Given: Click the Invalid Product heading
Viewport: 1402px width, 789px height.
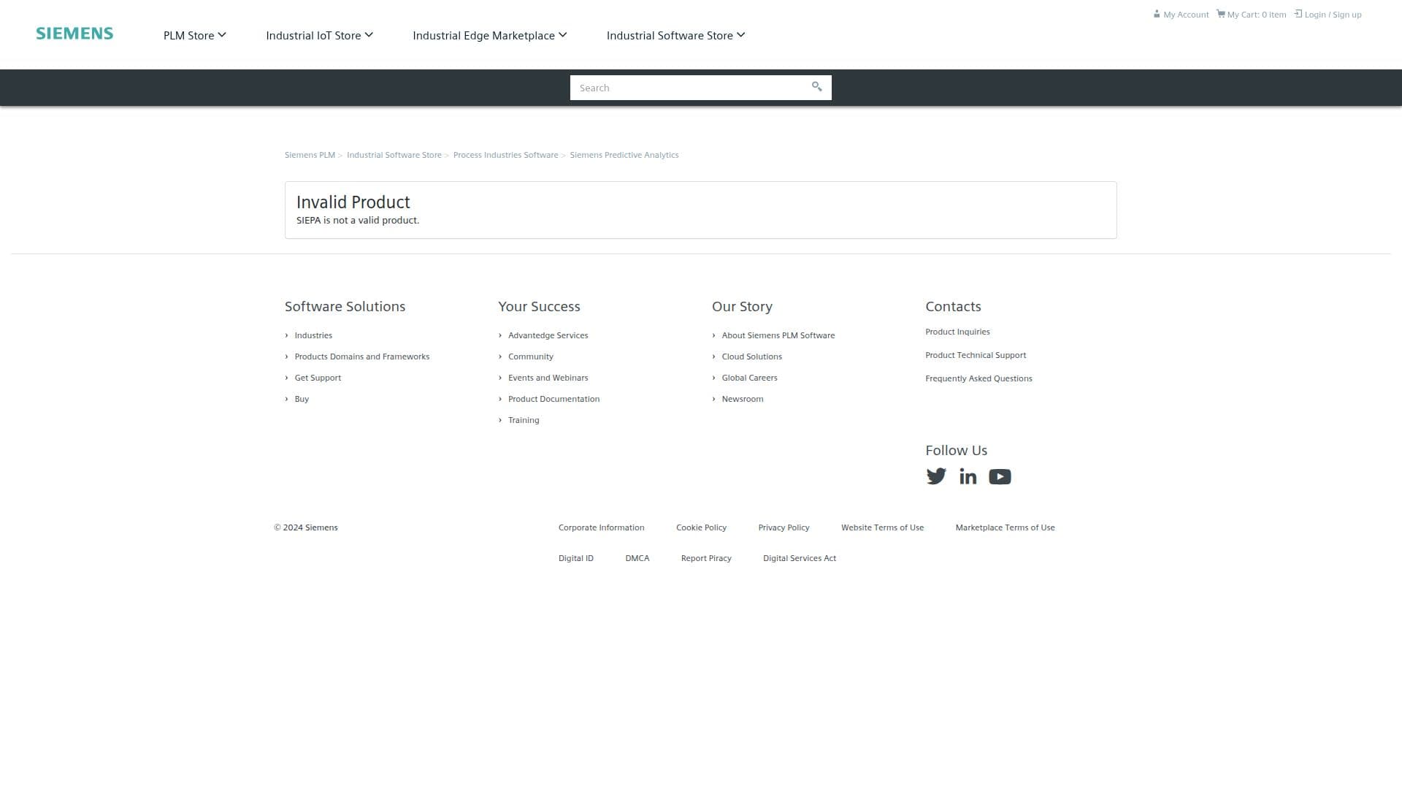Looking at the screenshot, I should coord(353,202).
